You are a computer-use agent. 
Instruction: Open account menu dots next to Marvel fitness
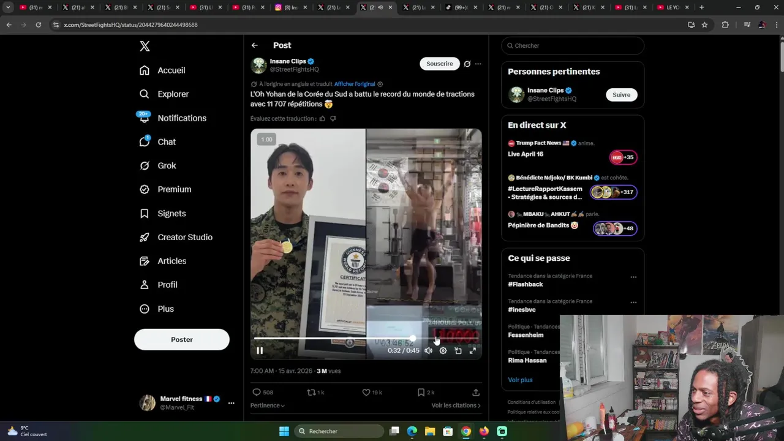(x=231, y=403)
